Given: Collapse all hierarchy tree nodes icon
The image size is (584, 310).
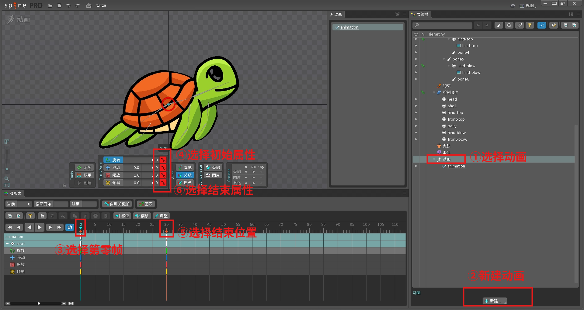Looking at the screenshot, I should click(565, 25).
